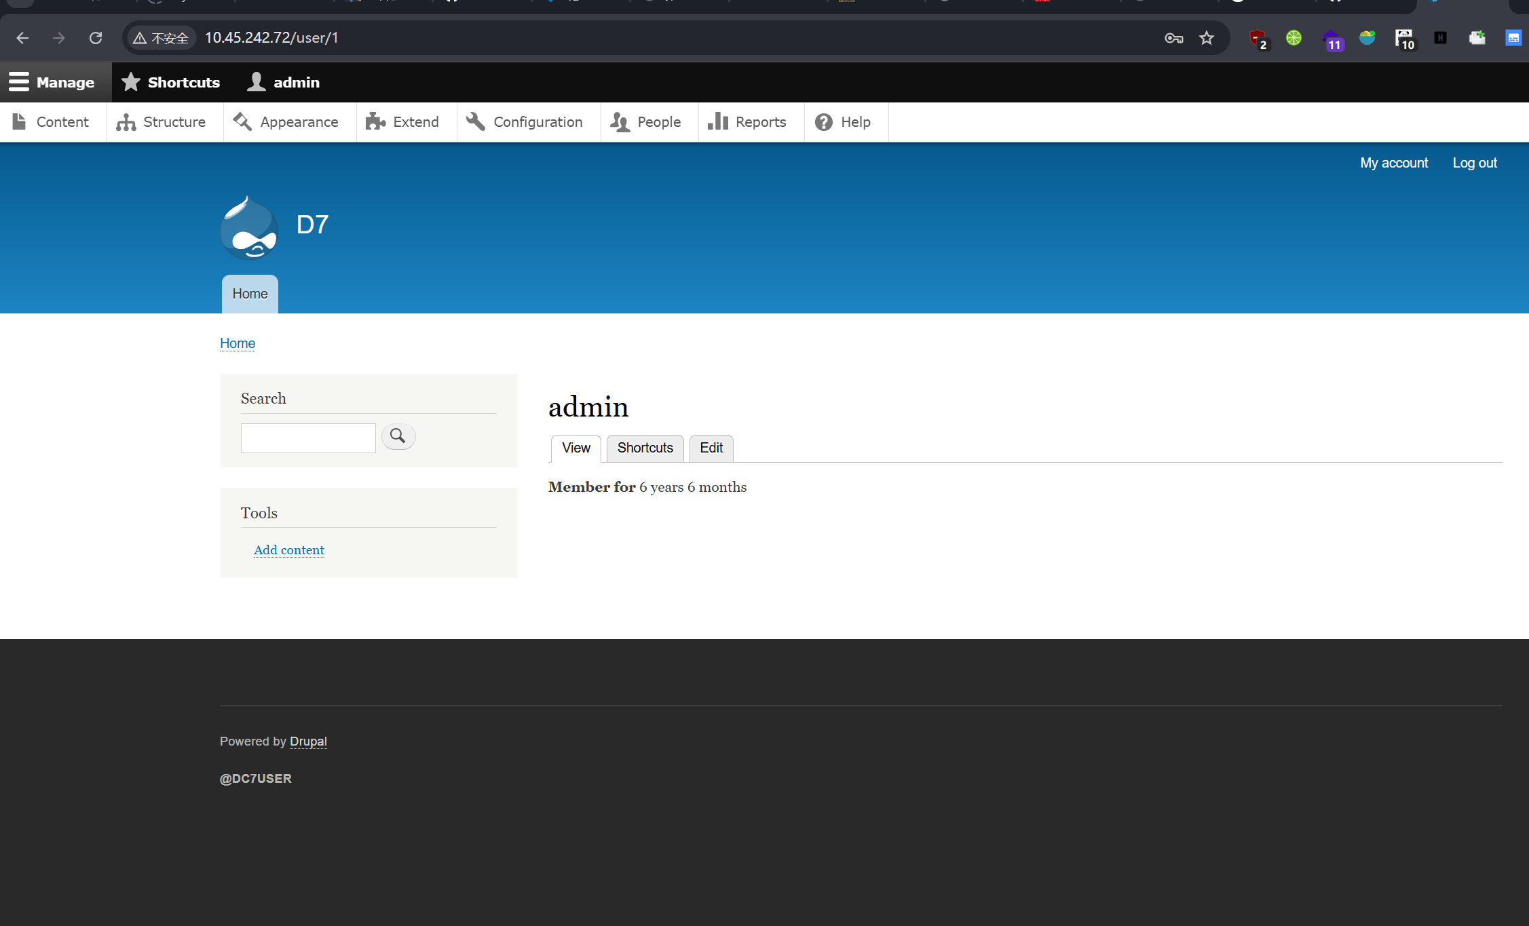The image size is (1529, 926).
Task: Open the Configuration admin menu
Action: (x=525, y=122)
